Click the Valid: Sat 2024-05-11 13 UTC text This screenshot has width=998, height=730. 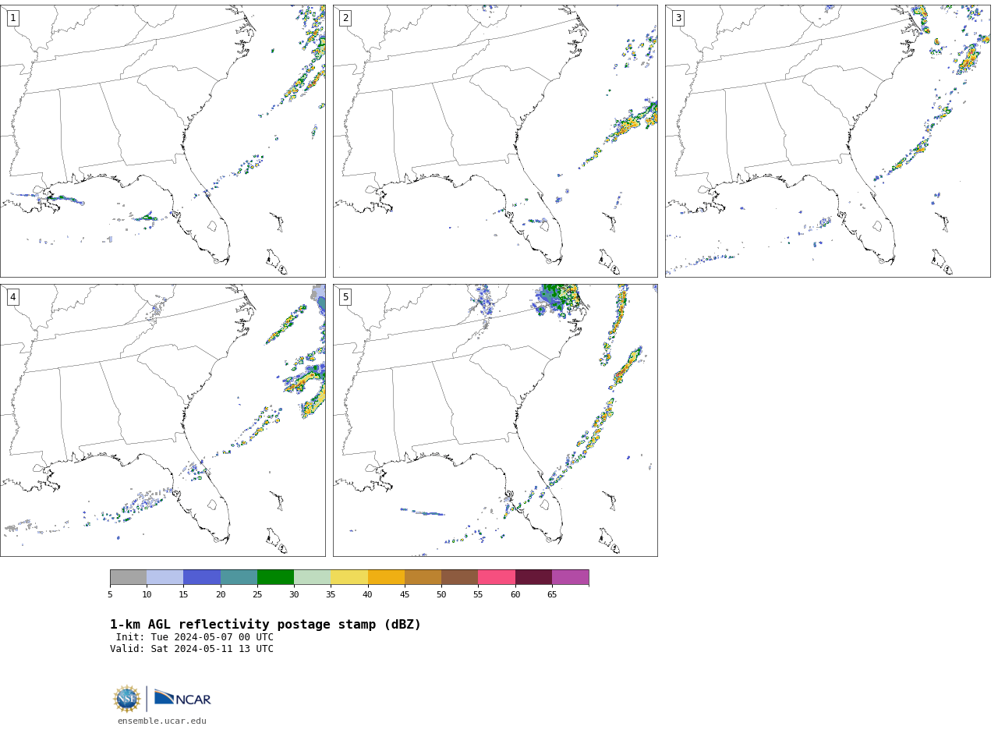point(192,649)
